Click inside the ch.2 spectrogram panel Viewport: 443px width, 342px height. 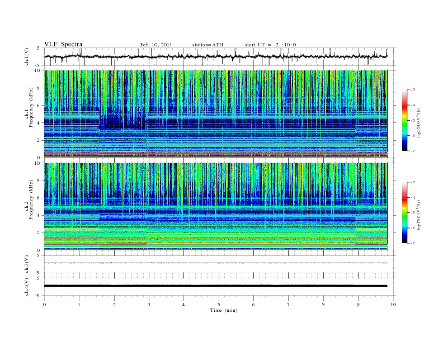tap(215, 207)
